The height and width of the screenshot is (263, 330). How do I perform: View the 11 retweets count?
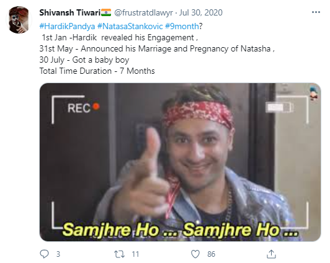(135, 254)
